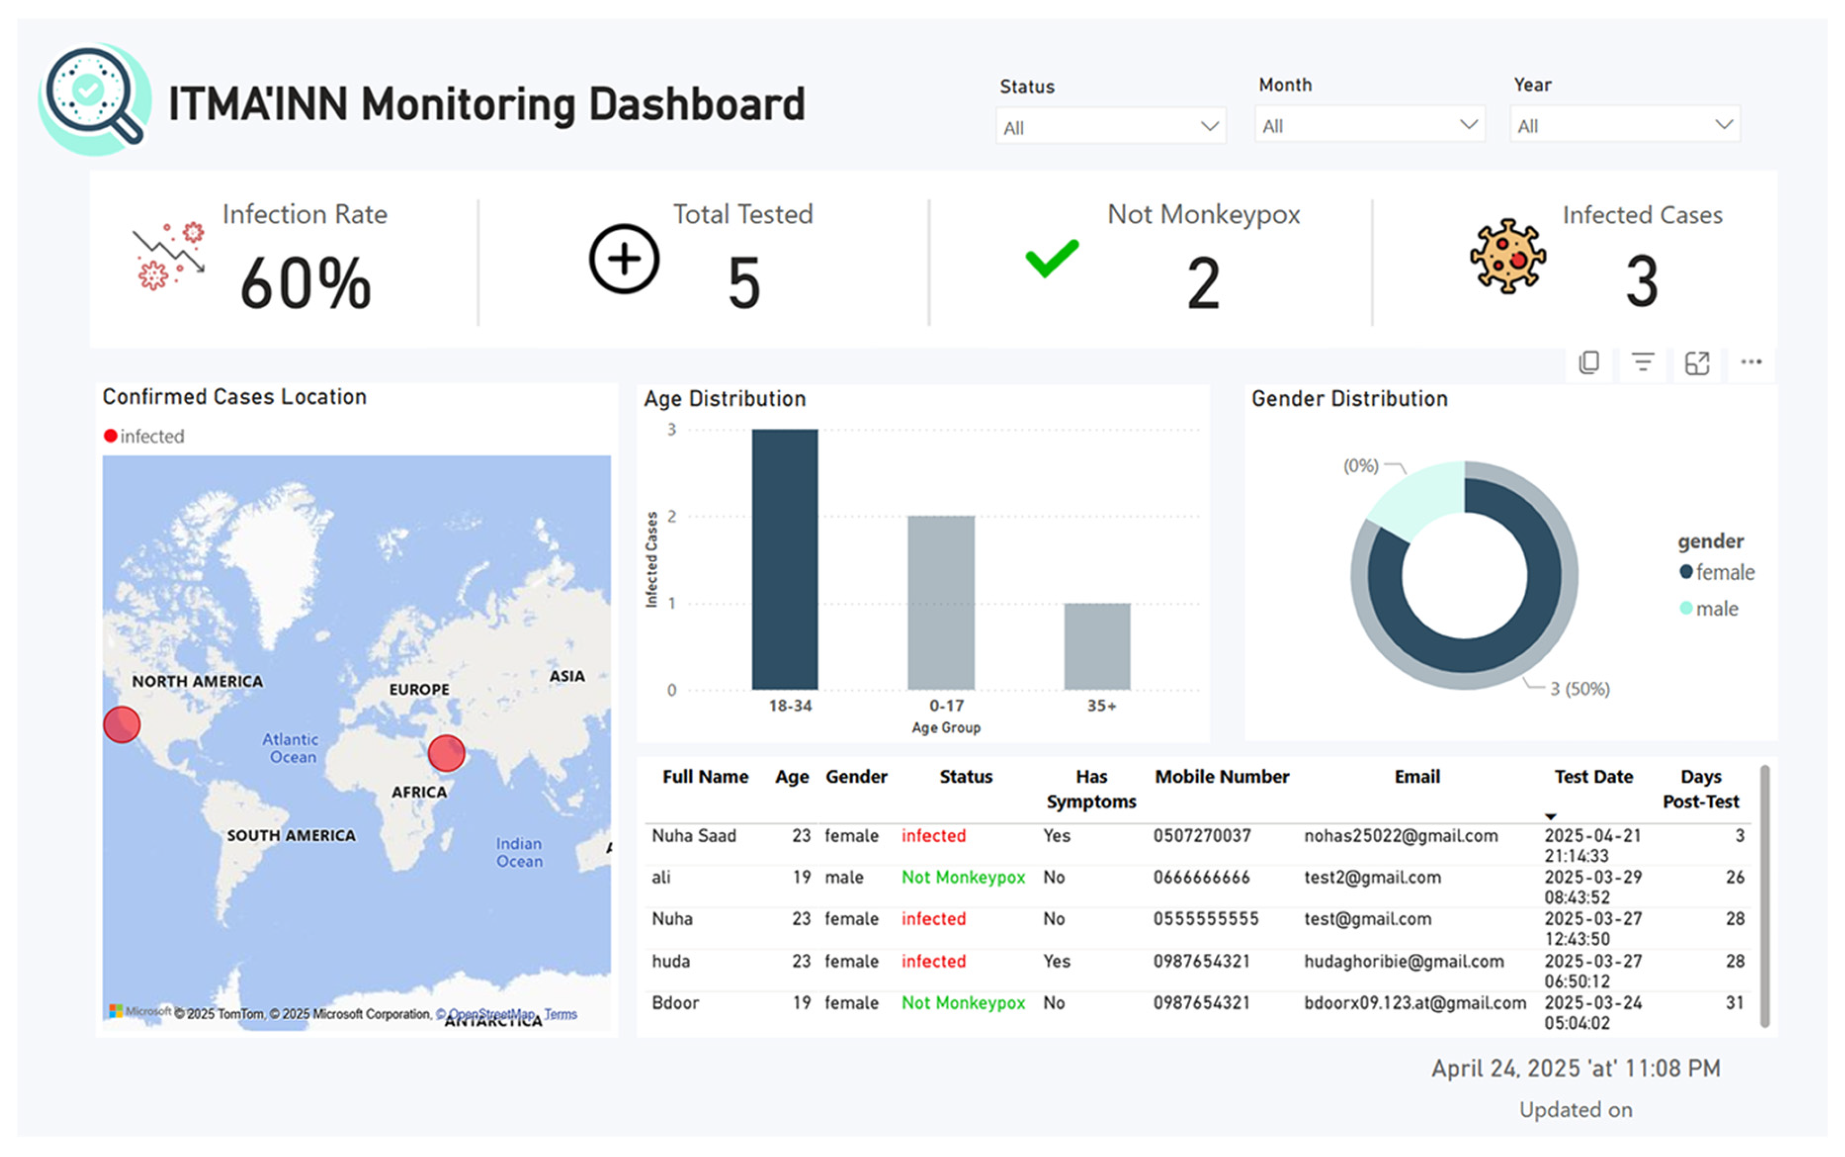Click the Total Tested plus icon

pos(624,259)
